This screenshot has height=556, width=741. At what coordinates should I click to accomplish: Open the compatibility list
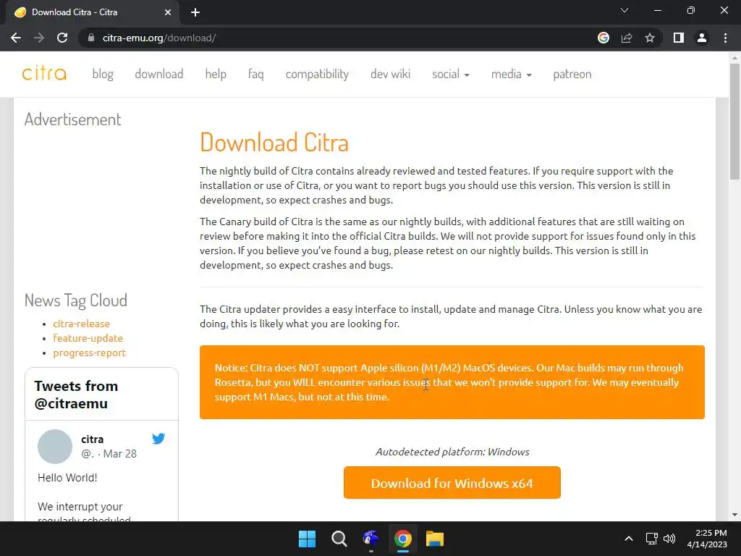click(x=317, y=75)
